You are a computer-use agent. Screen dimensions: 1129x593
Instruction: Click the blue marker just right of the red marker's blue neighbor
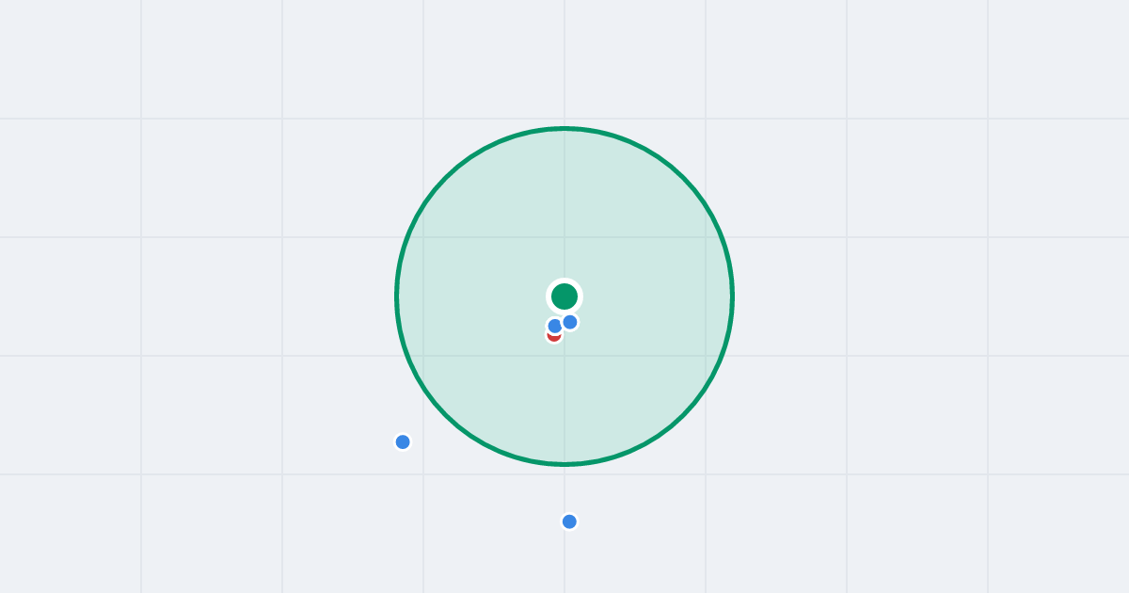[x=570, y=322]
